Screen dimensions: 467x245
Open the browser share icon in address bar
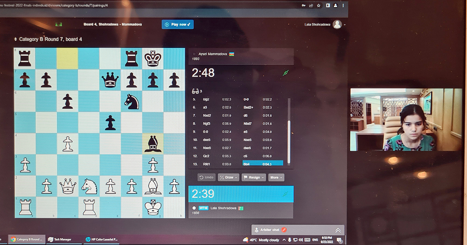[x=311, y=5]
